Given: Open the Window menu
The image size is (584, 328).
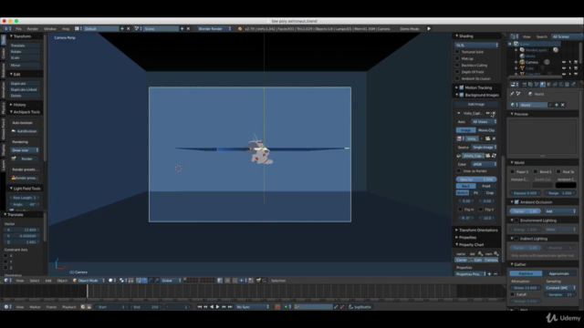Looking at the screenshot, I should [x=50, y=28].
